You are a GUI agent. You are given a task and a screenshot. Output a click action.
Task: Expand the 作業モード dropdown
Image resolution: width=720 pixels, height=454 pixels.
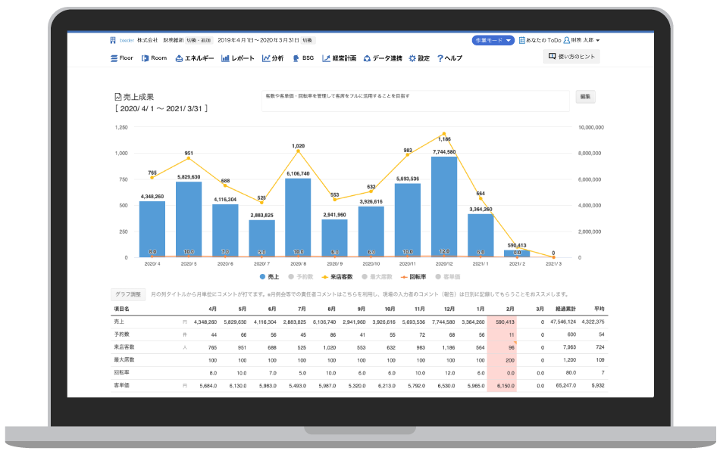[x=493, y=40]
